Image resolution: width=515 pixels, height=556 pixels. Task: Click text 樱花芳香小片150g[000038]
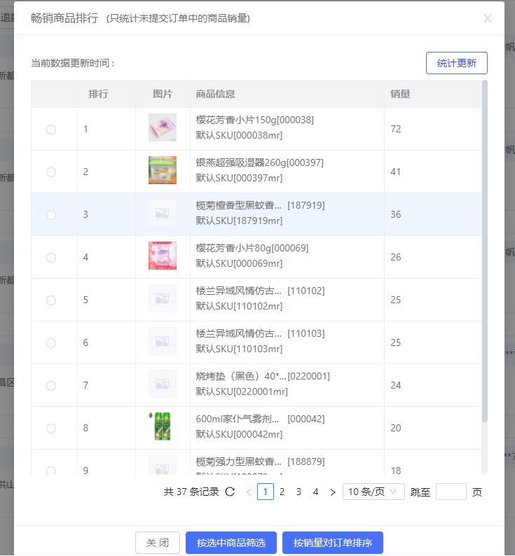(255, 120)
